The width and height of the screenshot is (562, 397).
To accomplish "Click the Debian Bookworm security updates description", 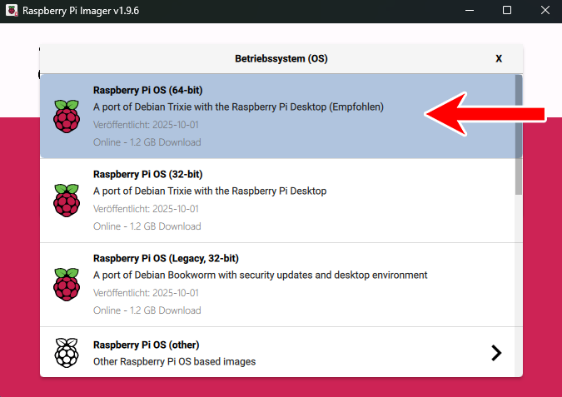I will point(260,275).
